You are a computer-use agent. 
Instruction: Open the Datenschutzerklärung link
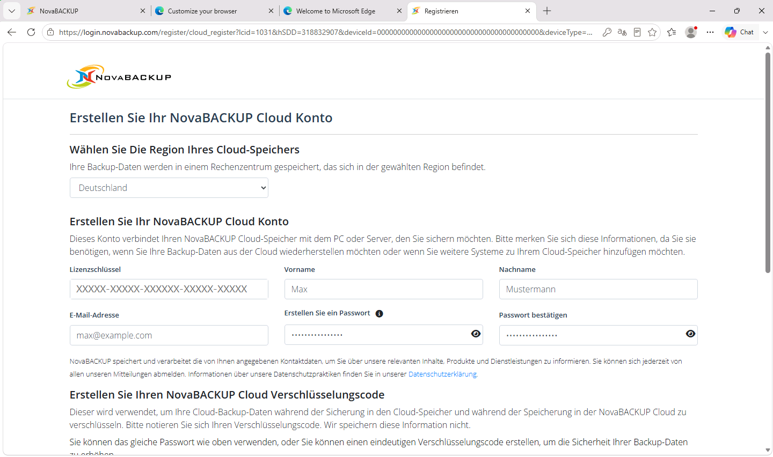click(443, 374)
